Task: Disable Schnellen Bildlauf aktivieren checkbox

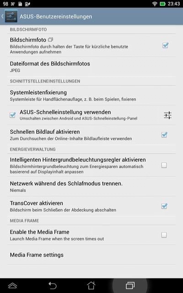Action: [164, 135]
